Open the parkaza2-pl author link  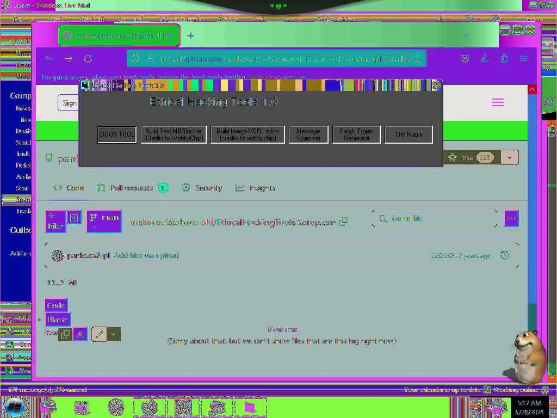88,256
